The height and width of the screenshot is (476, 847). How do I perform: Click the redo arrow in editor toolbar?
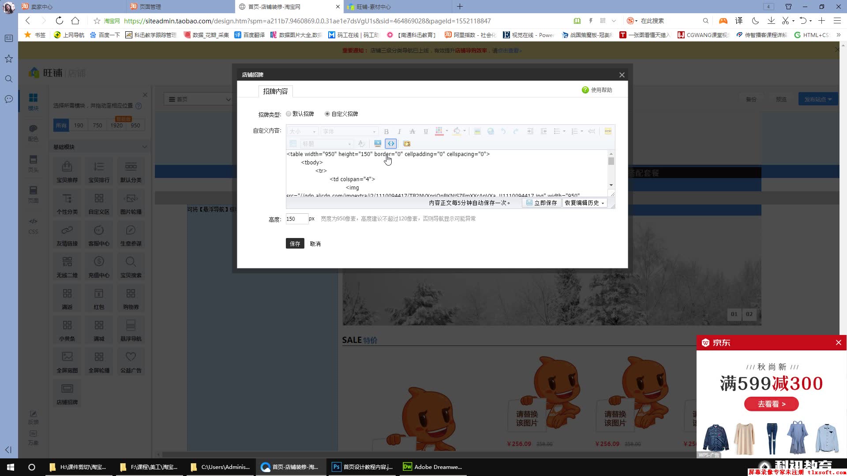516,131
